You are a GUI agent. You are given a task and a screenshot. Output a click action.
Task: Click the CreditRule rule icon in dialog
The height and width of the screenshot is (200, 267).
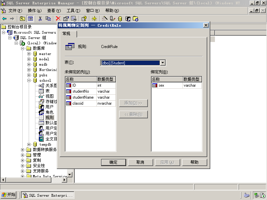point(70,46)
